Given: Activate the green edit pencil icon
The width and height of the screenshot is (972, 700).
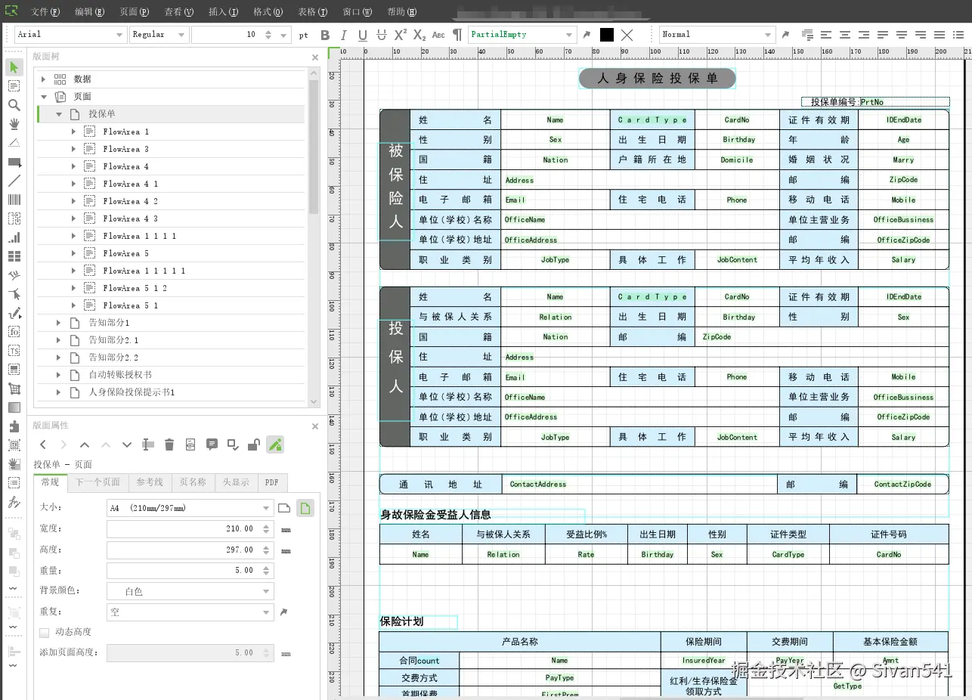Looking at the screenshot, I should click(x=274, y=444).
